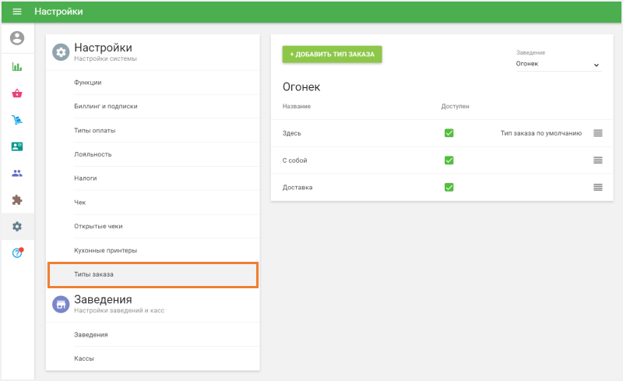This screenshot has height=381, width=623.
Task: Open the teal contact card icon
Action: coord(17,146)
